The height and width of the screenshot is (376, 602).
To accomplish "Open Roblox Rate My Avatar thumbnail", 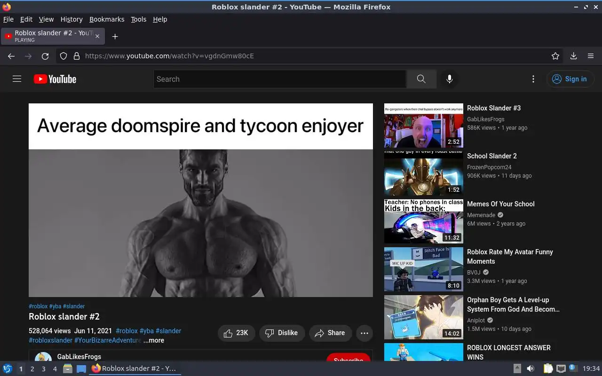I will 424,269.
